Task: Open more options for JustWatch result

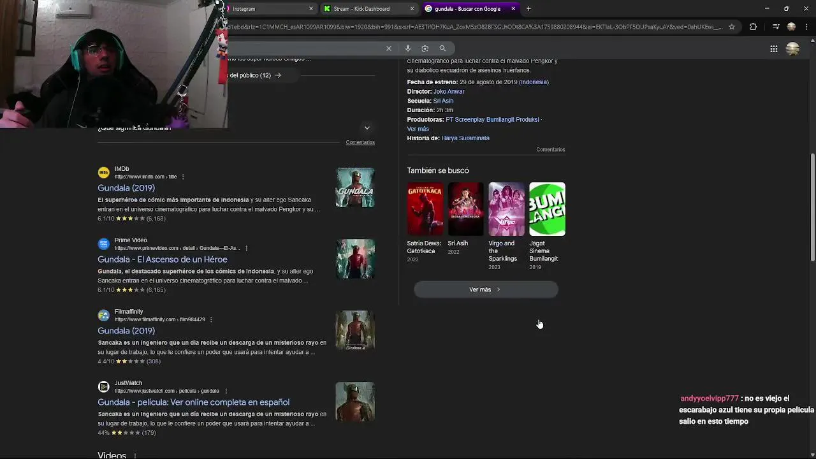Action: pos(226,391)
